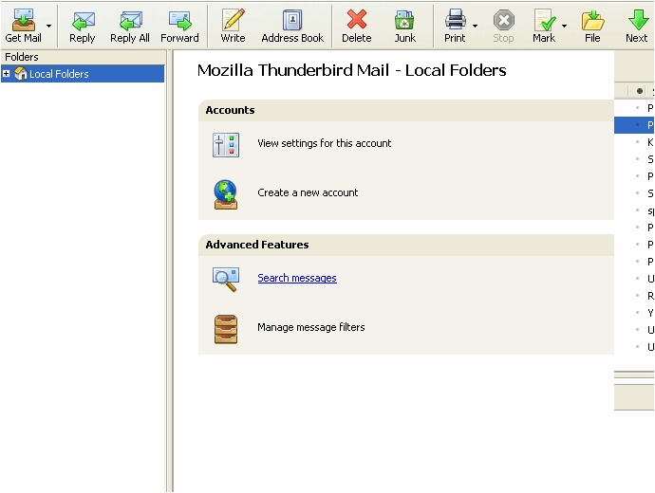Select message row starting with K
The image size is (655, 493).
(x=634, y=142)
